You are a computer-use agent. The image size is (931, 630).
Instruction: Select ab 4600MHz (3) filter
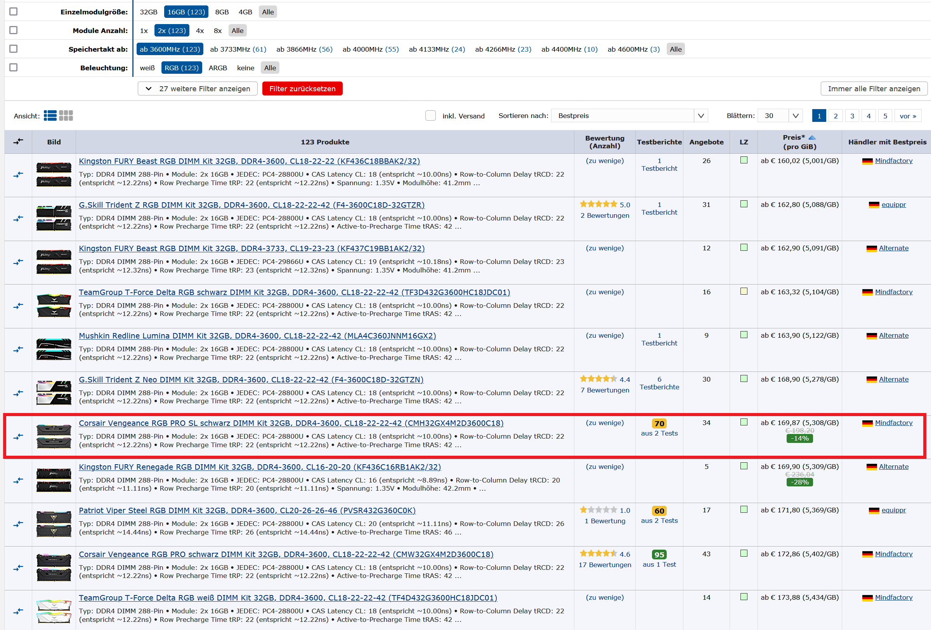pos(633,49)
